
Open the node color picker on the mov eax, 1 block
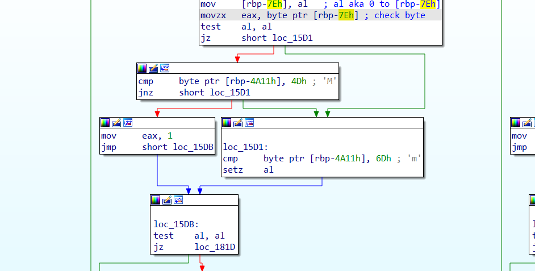105,123
